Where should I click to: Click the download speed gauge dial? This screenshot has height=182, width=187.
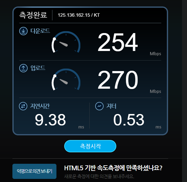coord(66,42)
